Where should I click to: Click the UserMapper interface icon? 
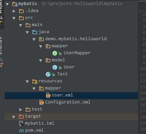point(55,53)
